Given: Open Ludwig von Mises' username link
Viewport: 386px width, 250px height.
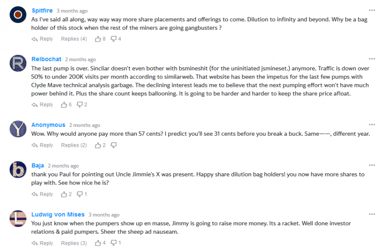Looking at the screenshot, I should [x=58, y=215].
